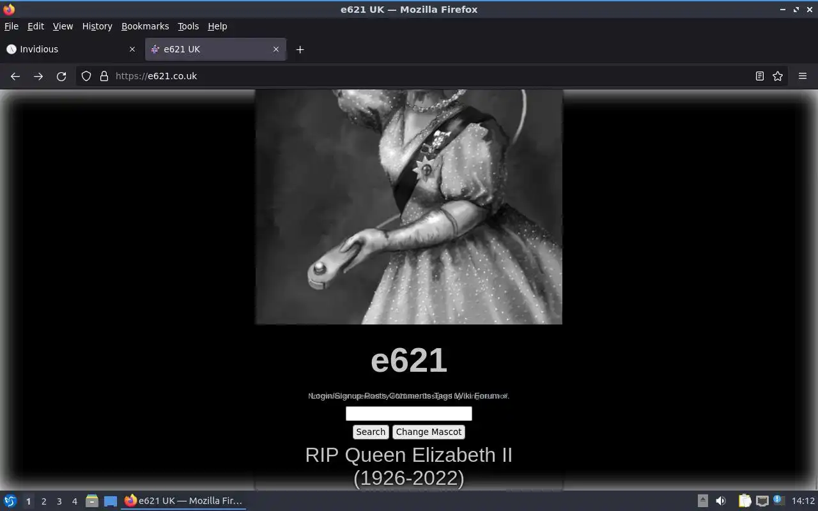The width and height of the screenshot is (818, 511).
Task: Go forward with the forward arrow
Action: click(38, 76)
